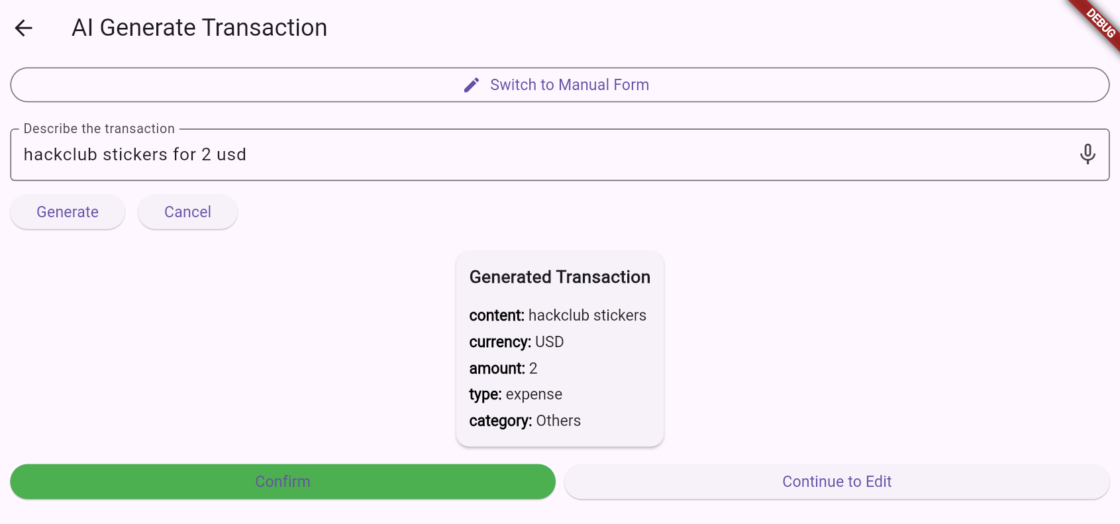The width and height of the screenshot is (1120, 524).
Task: Click the bold 'content:' label
Action: 497,315
